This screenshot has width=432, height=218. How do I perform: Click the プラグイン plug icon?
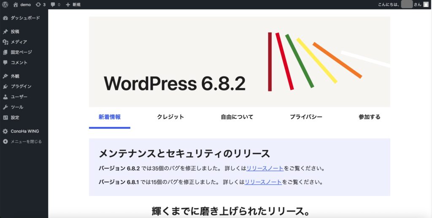(x=5, y=86)
